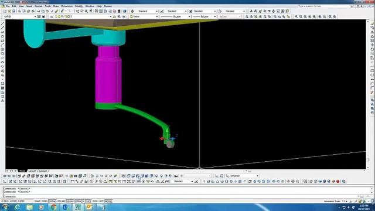This screenshot has width=375, height=211.
Task: Open the Dimension menu
Action: [x=67, y=6]
